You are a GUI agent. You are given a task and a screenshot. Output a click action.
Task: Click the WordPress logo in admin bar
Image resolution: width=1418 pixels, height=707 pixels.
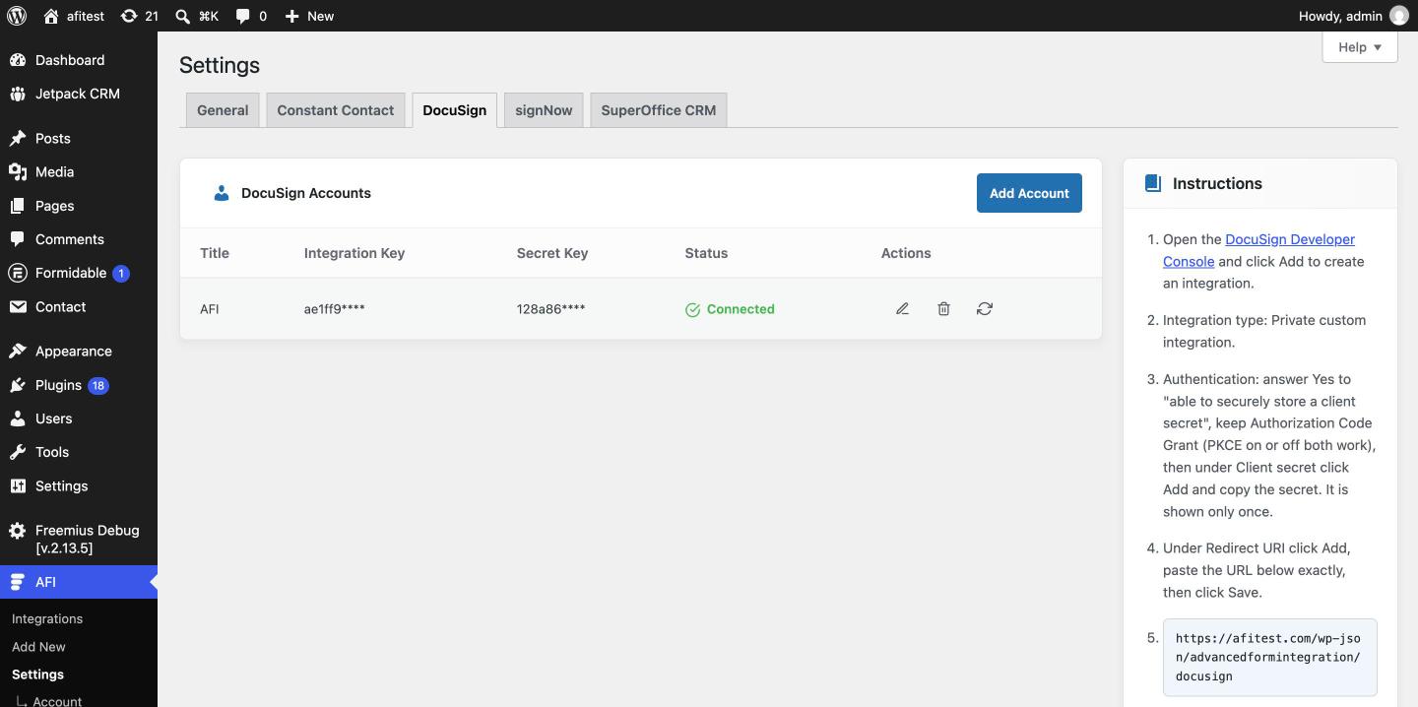click(x=17, y=16)
